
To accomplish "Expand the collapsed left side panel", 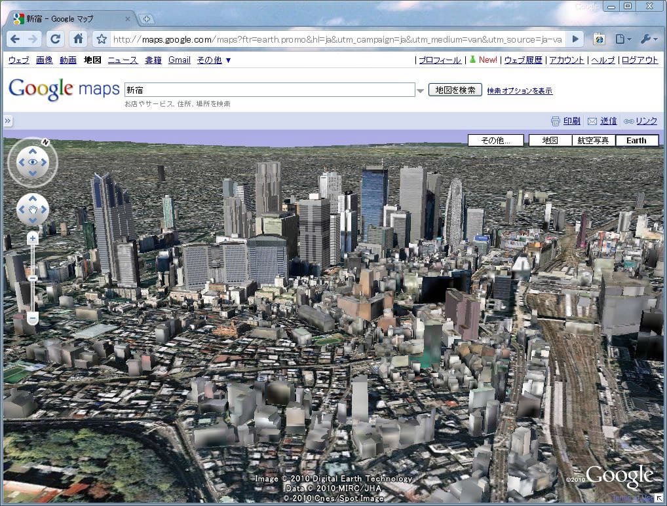I will 8,121.
